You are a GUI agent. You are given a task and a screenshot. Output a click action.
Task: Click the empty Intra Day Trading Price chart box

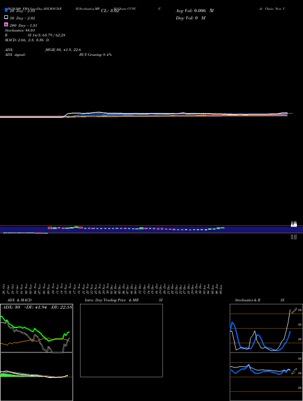(x=121, y=340)
